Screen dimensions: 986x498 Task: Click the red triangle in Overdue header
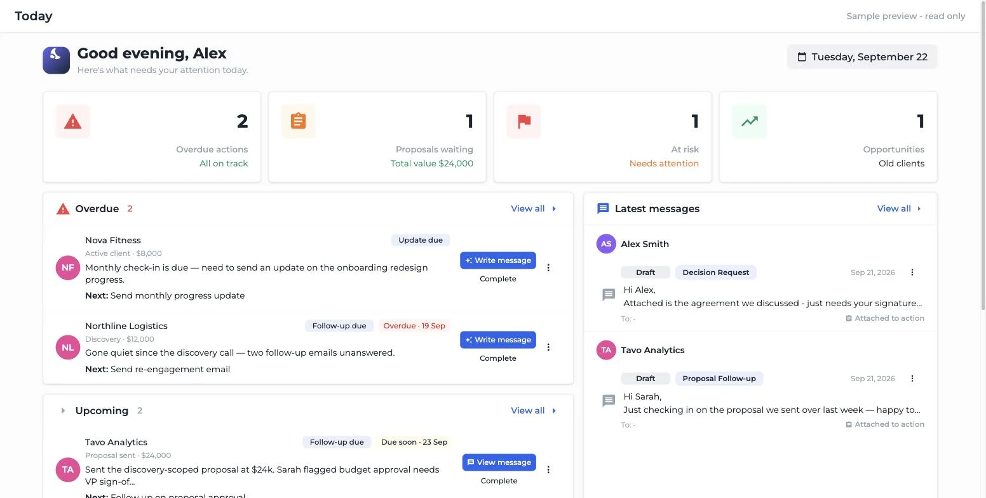click(63, 209)
